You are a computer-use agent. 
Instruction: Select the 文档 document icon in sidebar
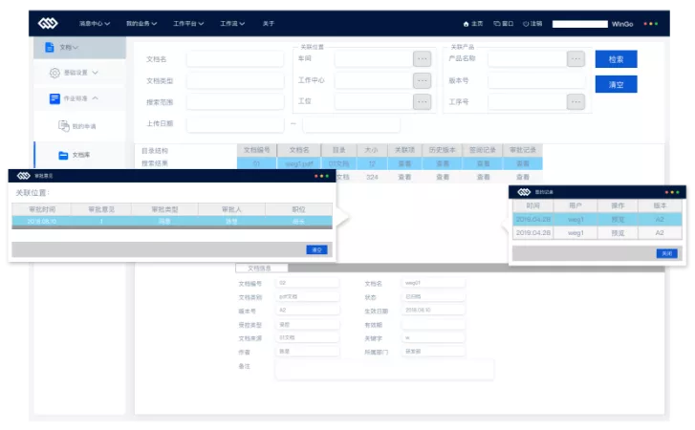click(x=50, y=47)
